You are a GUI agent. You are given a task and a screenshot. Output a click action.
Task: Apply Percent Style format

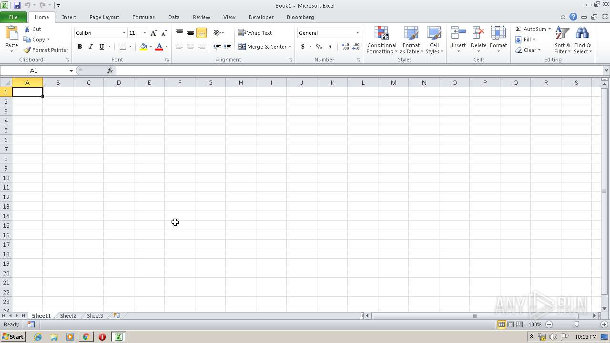(319, 47)
